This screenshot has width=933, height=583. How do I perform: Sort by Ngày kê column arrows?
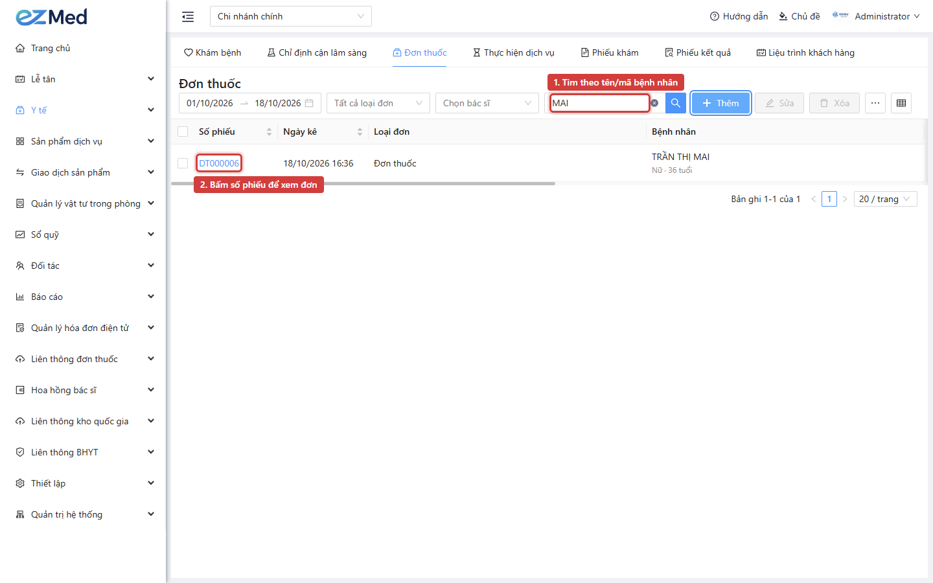(x=360, y=131)
